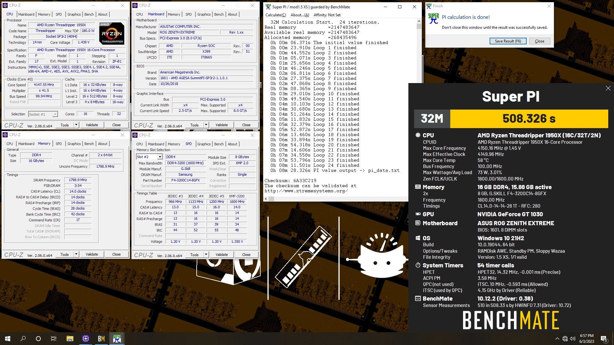
Task: Open network status tray icon
Action: coord(565,339)
